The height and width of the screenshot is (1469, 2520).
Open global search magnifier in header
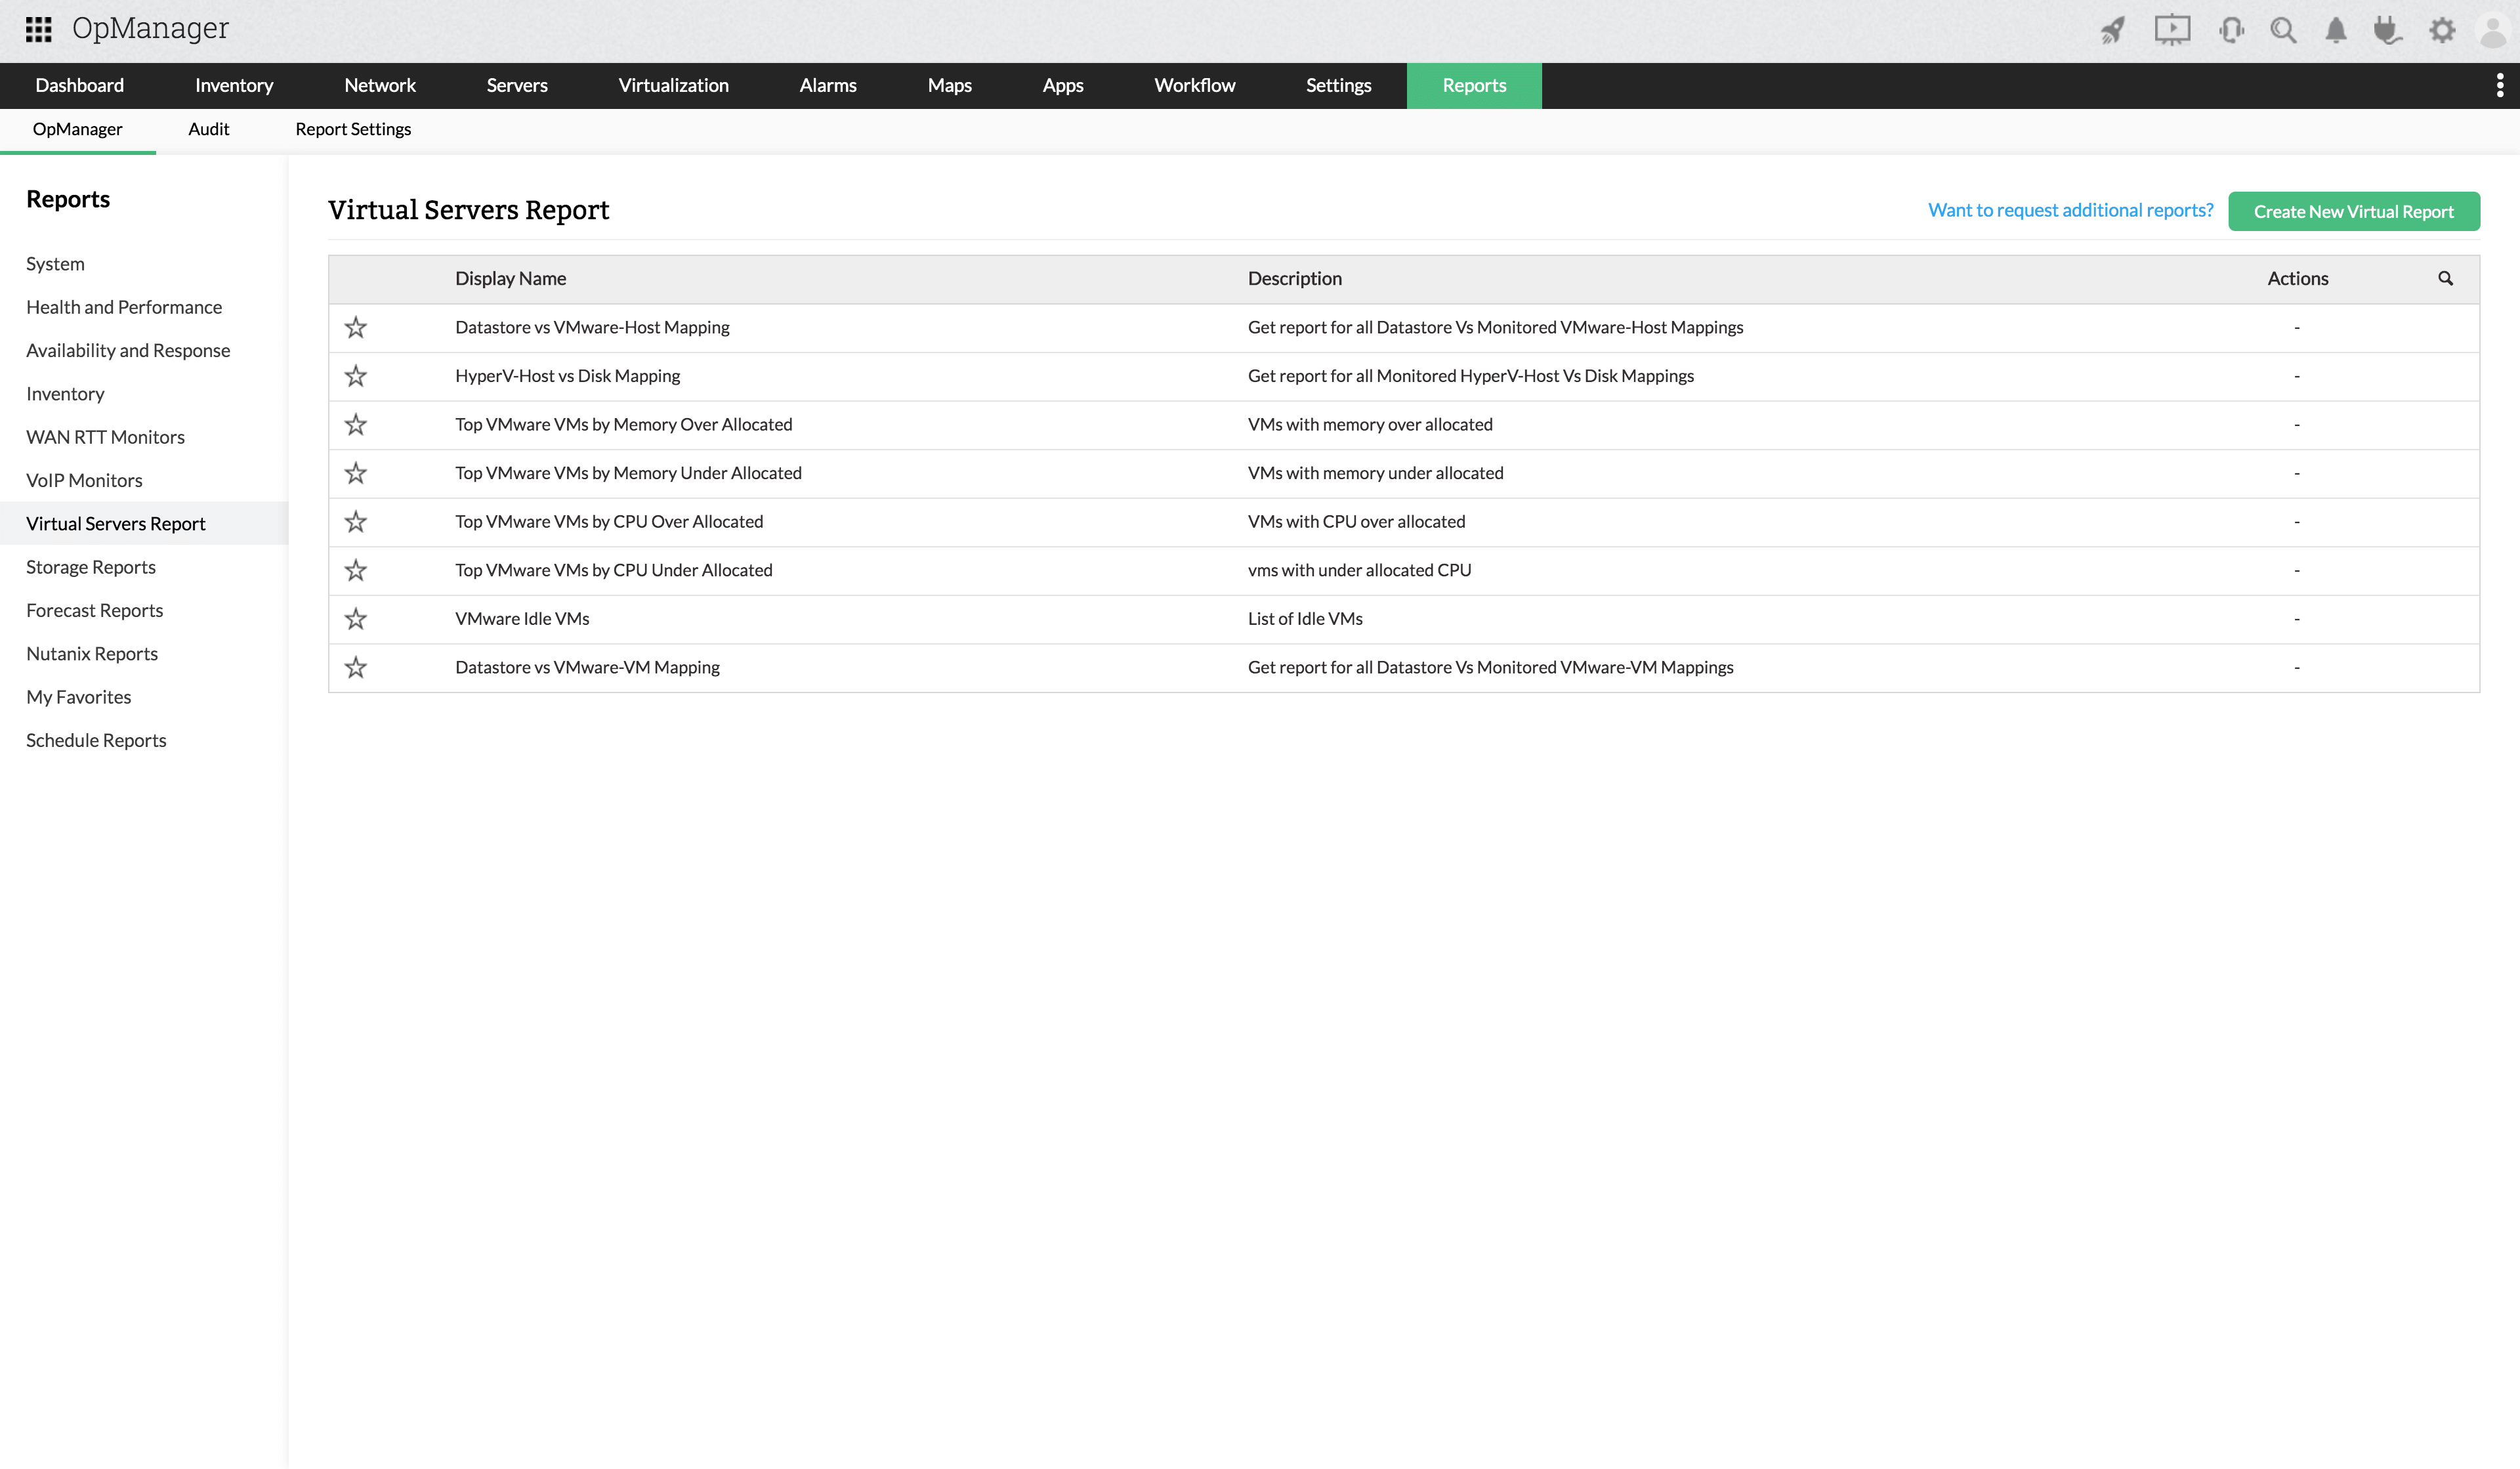pyautogui.click(x=2283, y=30)
